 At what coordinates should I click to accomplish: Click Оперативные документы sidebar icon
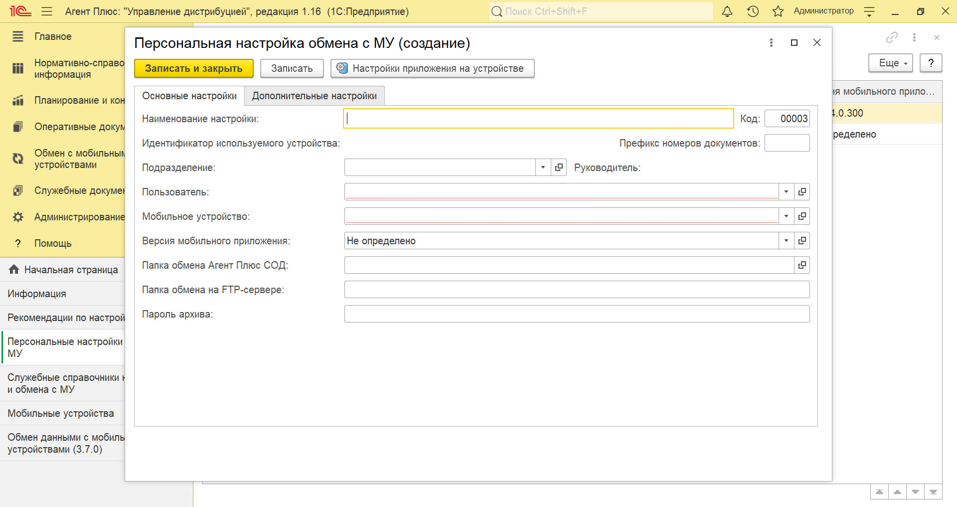pyautogui.click(x=18, y=127)
